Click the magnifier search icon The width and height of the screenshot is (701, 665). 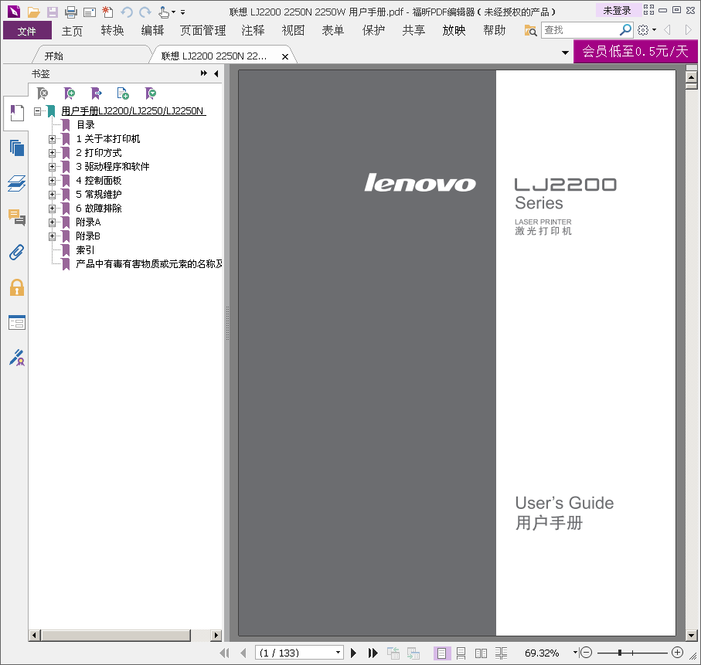[x=625, y=30]
